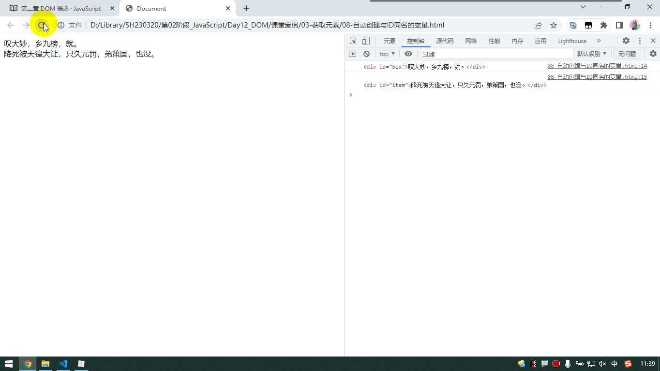View site information icon in address bar
The width and height of the screenshot is (660, 371).
pos(61,25)
